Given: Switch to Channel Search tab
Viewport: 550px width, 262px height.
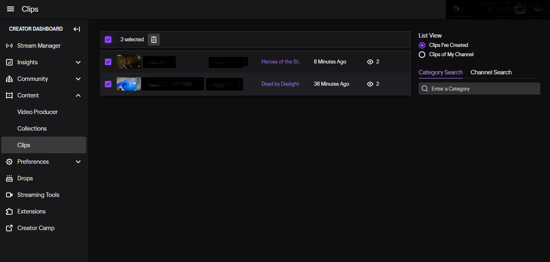Looking at the screenshot, I should point(491,72).
